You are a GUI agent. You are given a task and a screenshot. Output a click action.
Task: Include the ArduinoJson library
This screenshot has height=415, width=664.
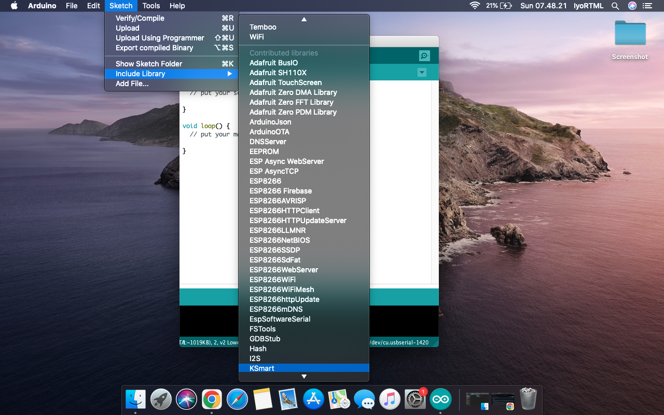[x=304, y=122]
